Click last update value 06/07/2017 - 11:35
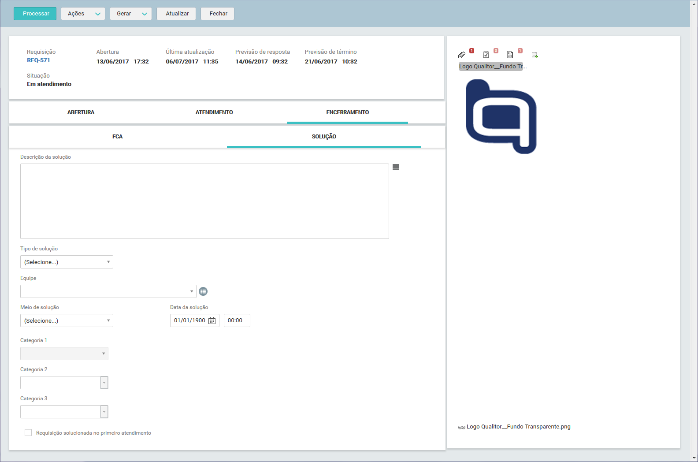698x462 pixels. pos(192,62)
